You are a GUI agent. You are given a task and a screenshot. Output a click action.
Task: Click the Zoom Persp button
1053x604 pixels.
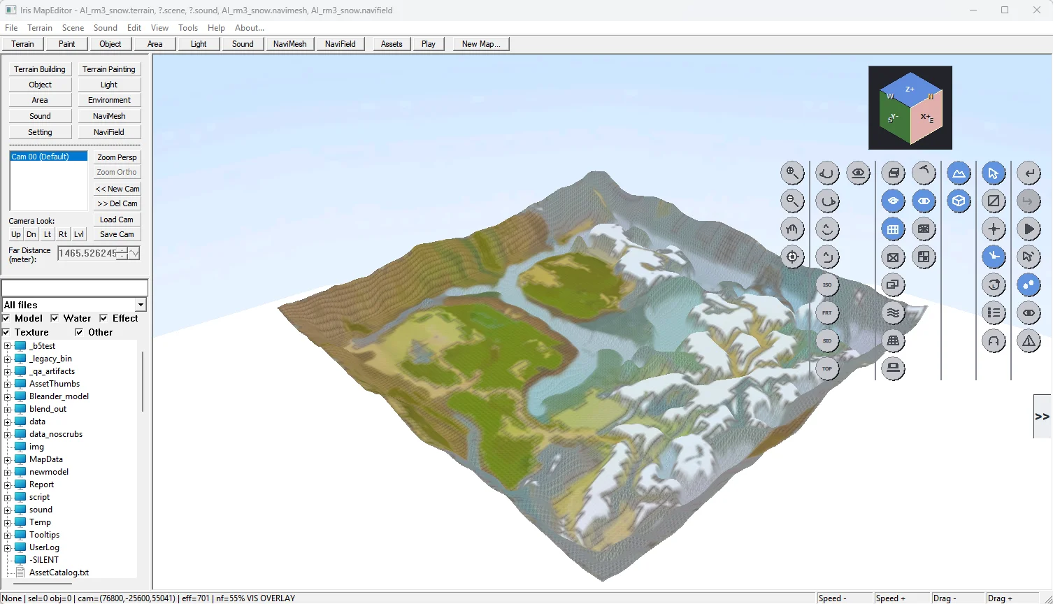tap(117, 157)
